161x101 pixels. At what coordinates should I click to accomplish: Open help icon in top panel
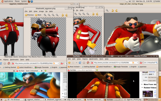(x=32, y=1)
